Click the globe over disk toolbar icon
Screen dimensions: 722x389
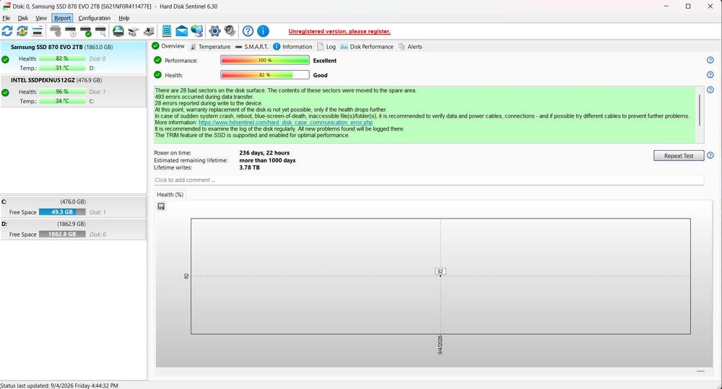(x=118, y=31)
